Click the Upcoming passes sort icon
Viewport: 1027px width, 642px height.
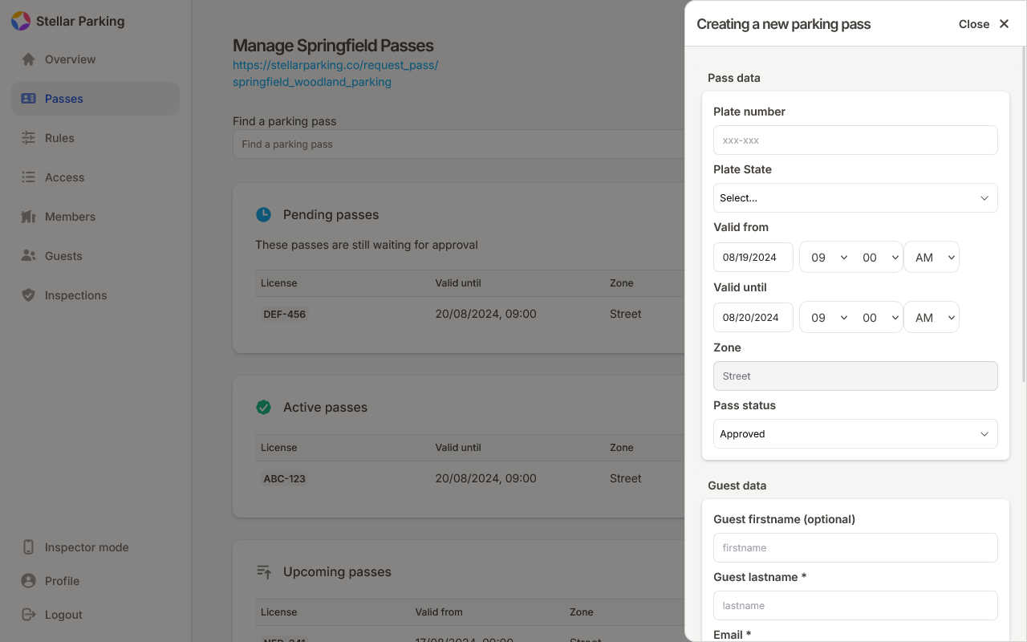click(x=263, y=571)
